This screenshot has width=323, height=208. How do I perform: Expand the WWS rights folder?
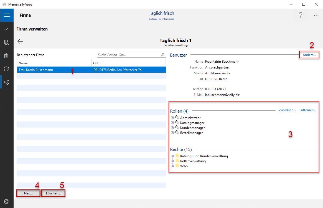point(172,166)
